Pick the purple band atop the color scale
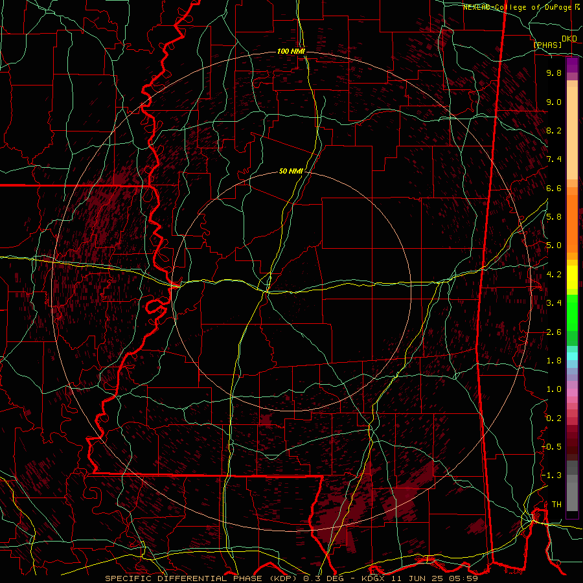Image resolution: width=583 pixels, height=583 pixels. (572, 65)
